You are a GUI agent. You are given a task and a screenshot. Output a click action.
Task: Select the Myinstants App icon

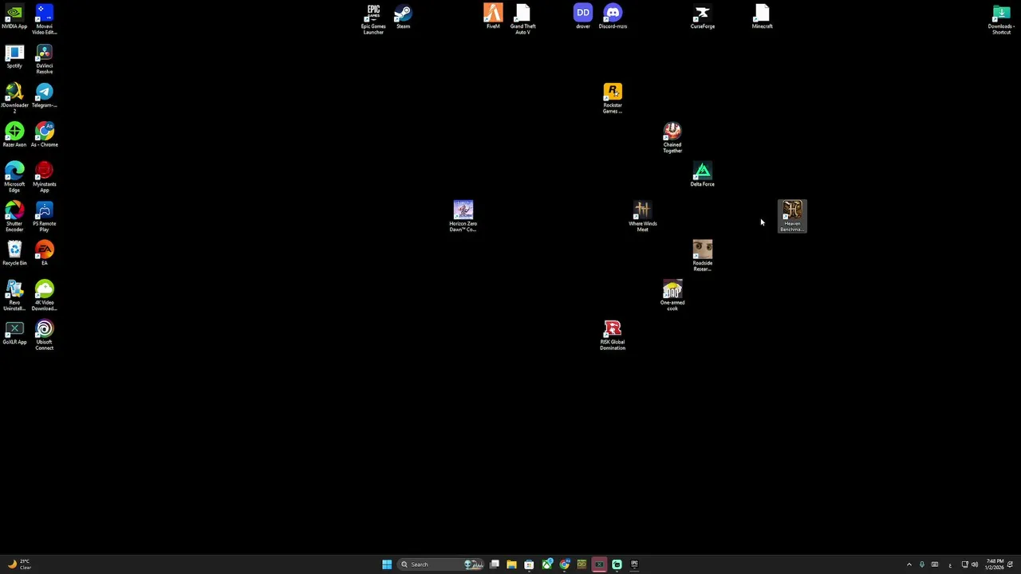click(x=45, y=177)
